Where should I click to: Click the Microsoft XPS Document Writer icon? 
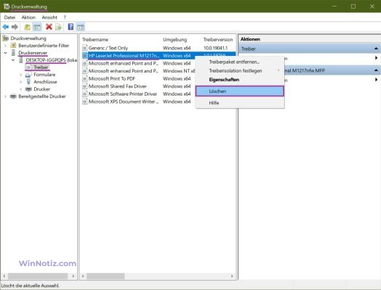point(84,101)
